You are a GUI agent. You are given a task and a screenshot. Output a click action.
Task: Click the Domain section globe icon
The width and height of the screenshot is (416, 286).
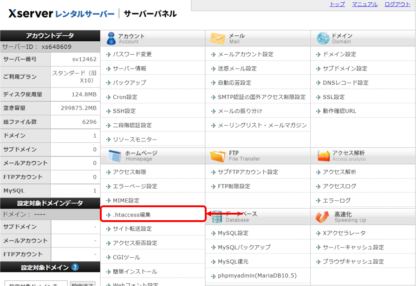(323, 38)
